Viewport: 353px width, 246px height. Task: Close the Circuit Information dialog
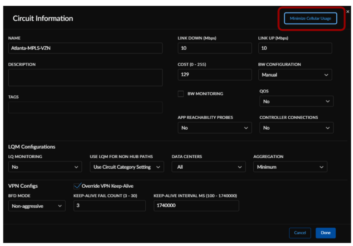348,12
